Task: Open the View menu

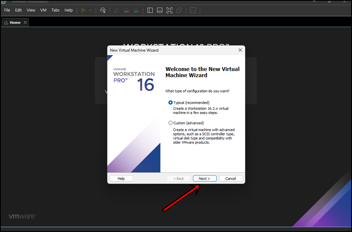Action: [x=31, y=10]
